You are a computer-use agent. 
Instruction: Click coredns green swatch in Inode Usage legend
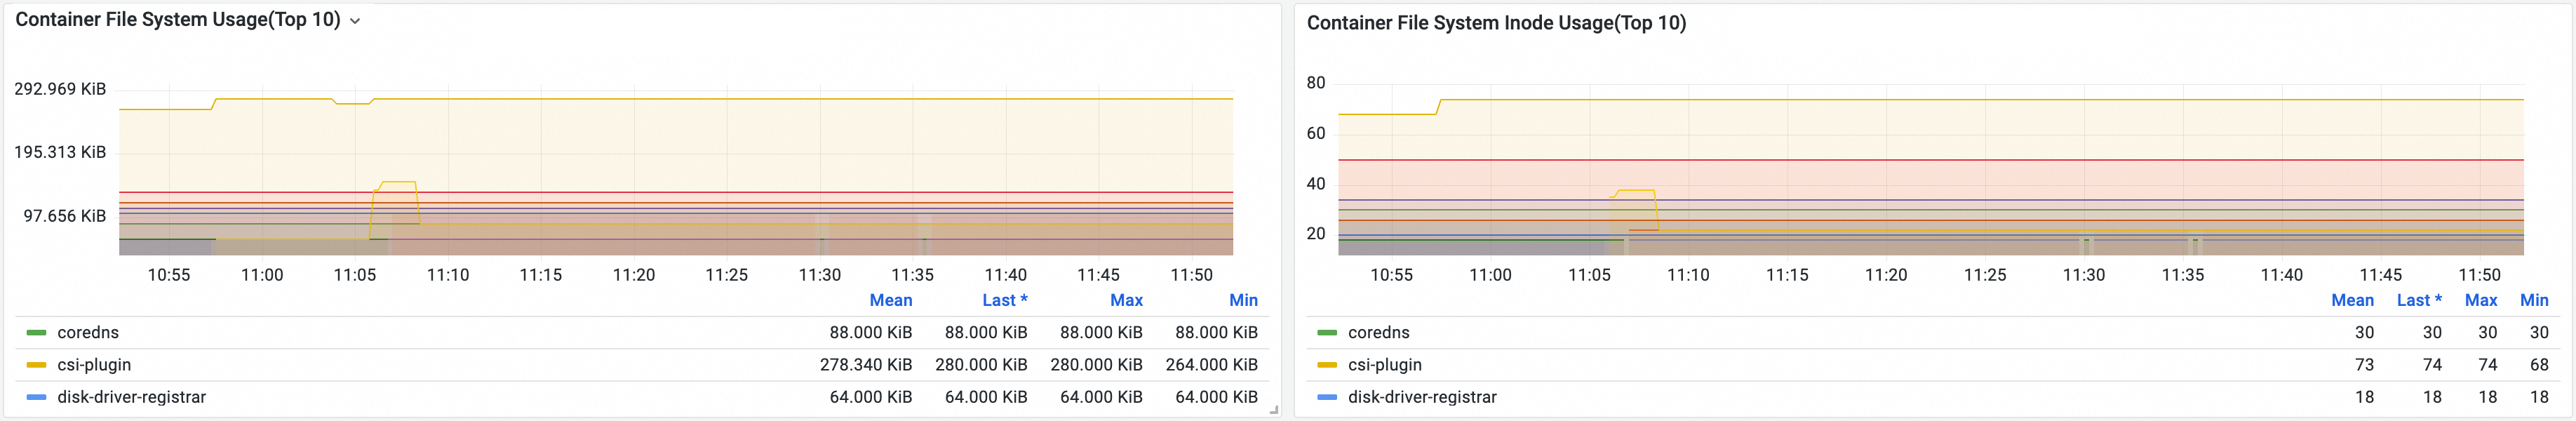1327,333
